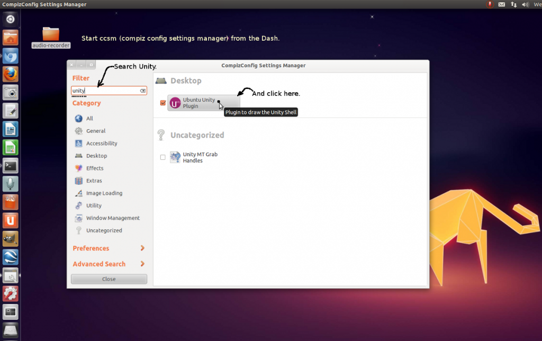This screenshot has width=542, height=341.
Task: Select the Window Management category label
Action: (x=113, y=218)
